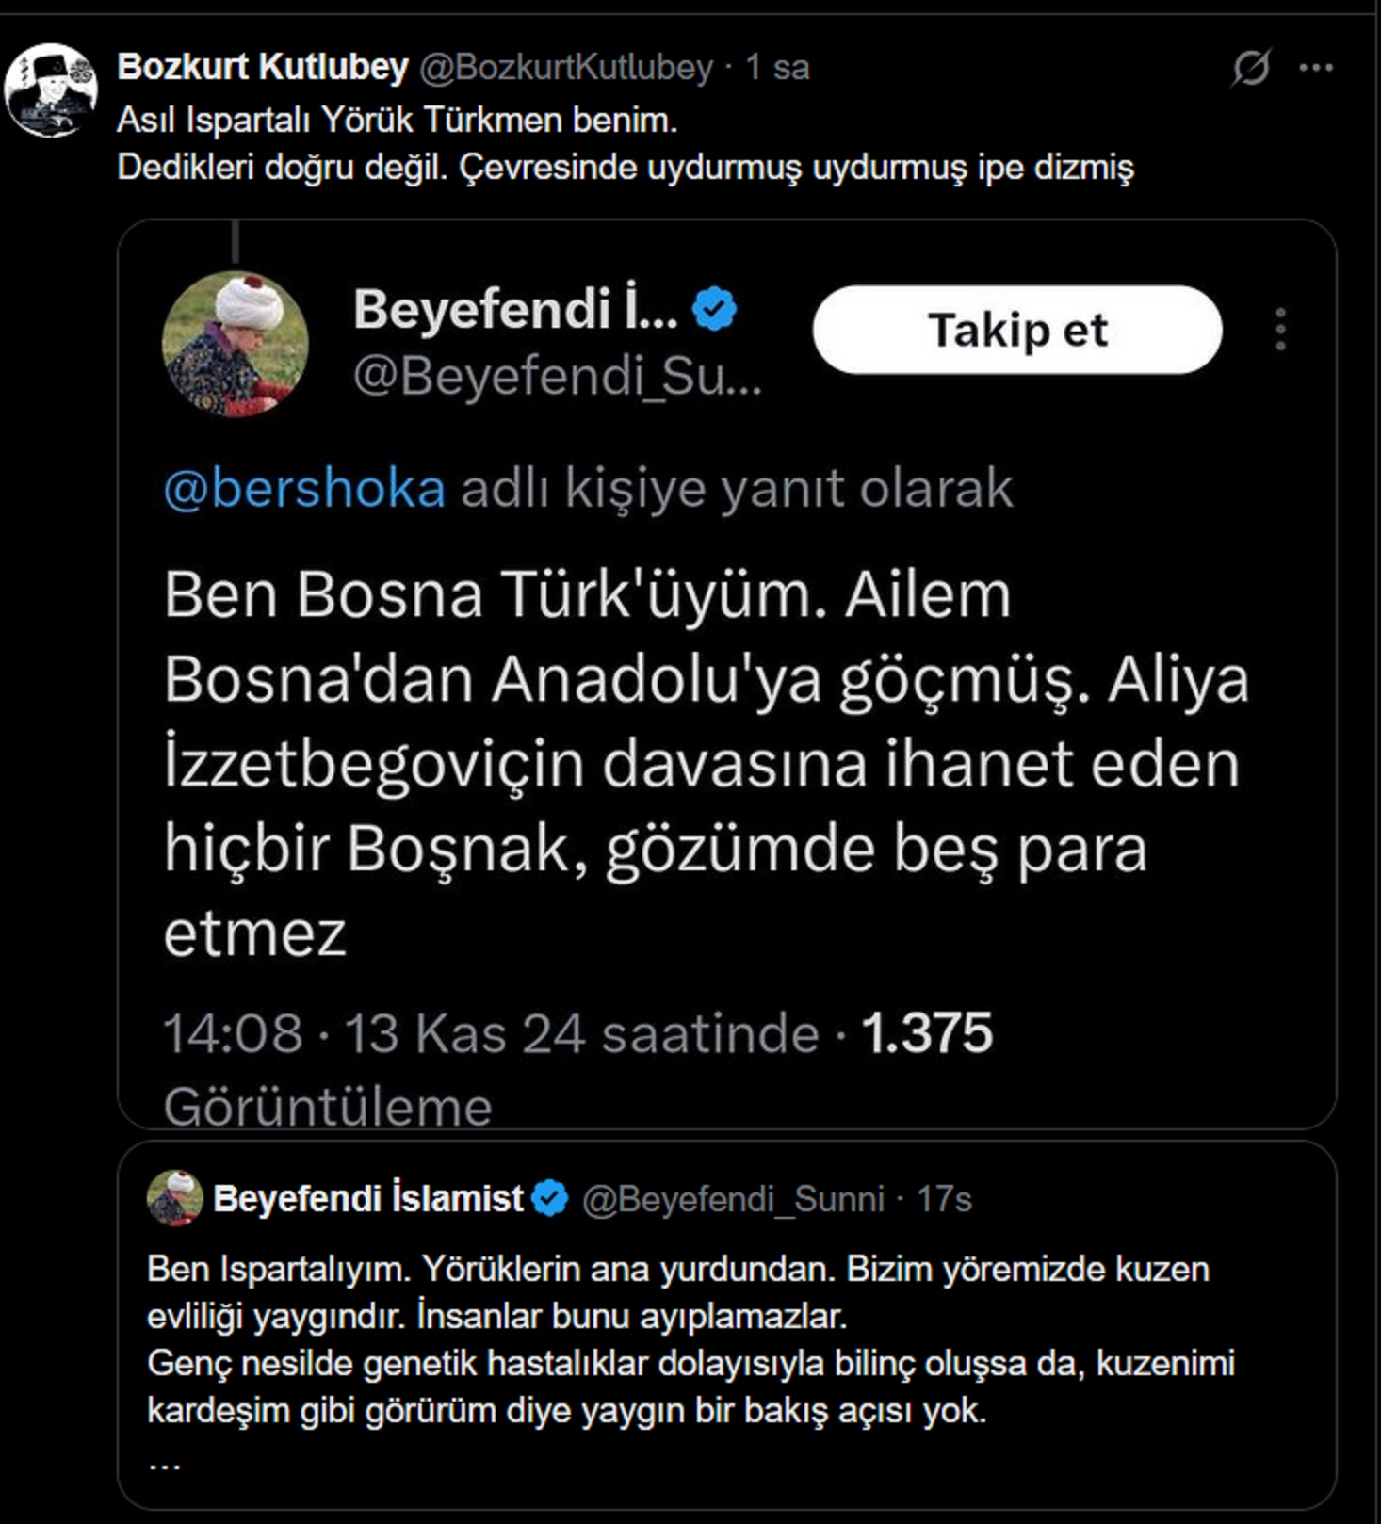Open the Beyefendi İslamist display name
This screenshot has height=1524, width=1381.
[367, 1199]
